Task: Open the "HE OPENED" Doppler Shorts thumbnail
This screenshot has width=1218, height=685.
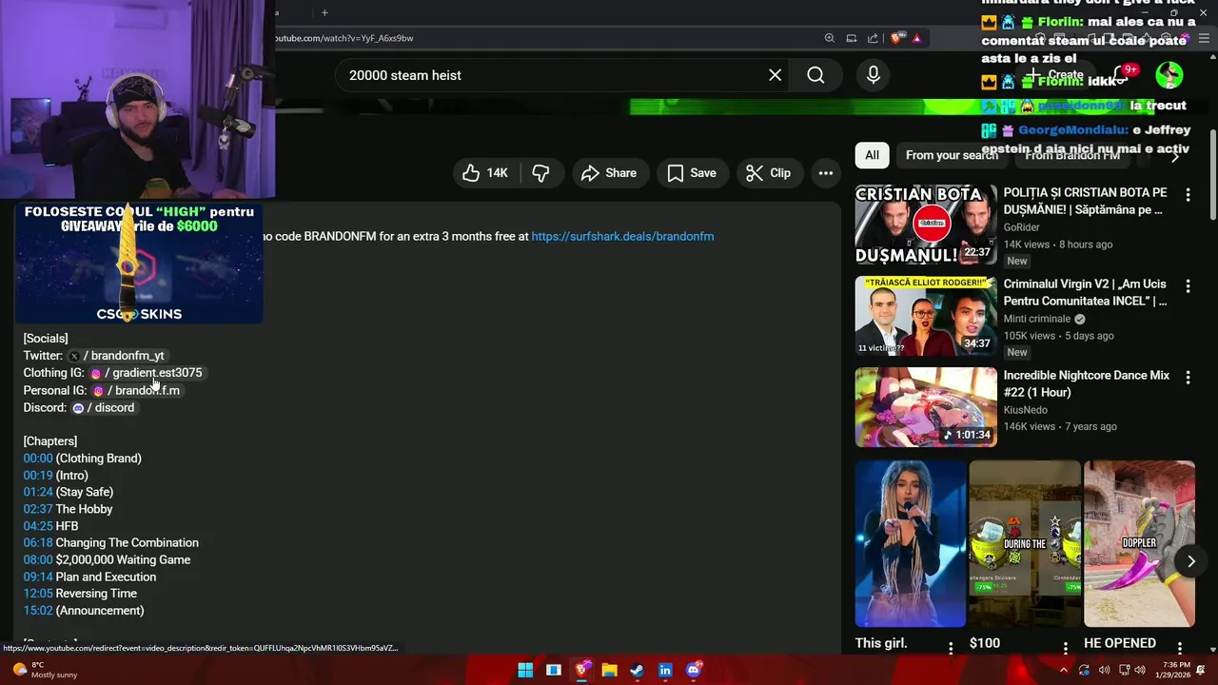Action: point(1139,543)
